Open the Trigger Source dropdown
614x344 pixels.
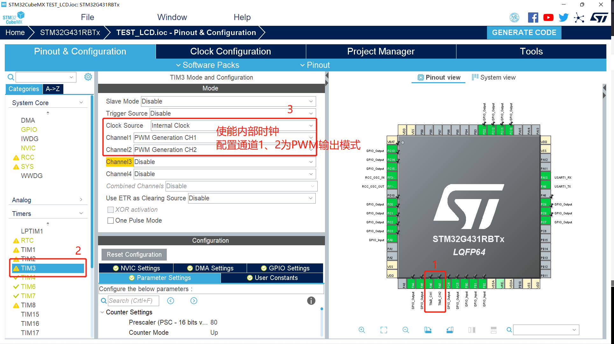coord(233,113)
